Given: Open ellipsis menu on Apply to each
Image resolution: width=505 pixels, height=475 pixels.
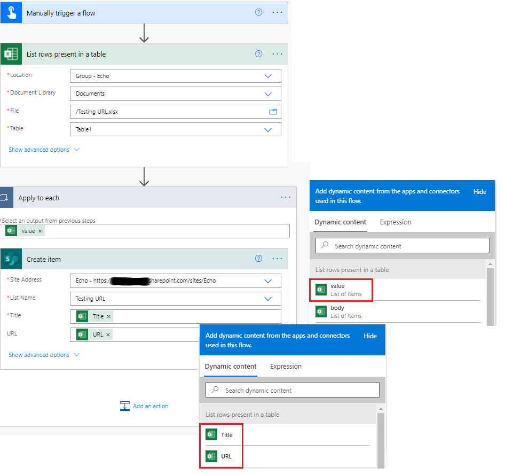Looking at the screenshot, I should pos(286,197).
